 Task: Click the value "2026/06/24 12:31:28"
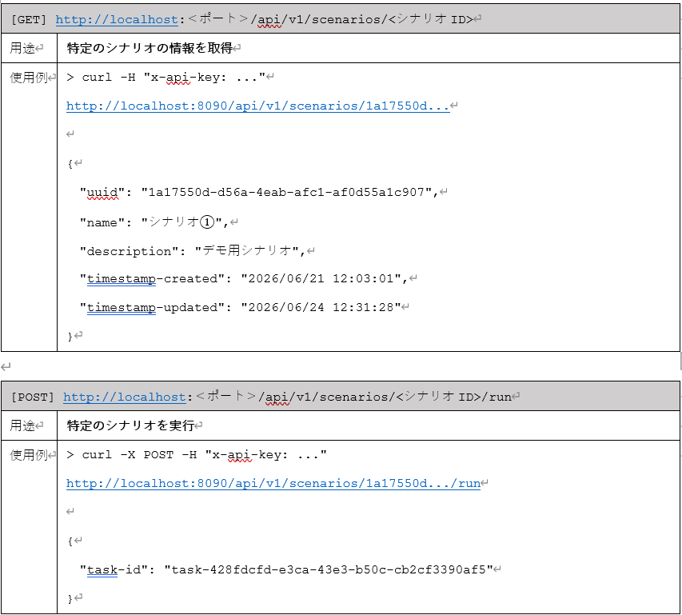[x=321, y=307]
